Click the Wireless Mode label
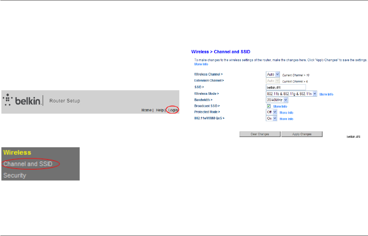 [x=207, y=94]
